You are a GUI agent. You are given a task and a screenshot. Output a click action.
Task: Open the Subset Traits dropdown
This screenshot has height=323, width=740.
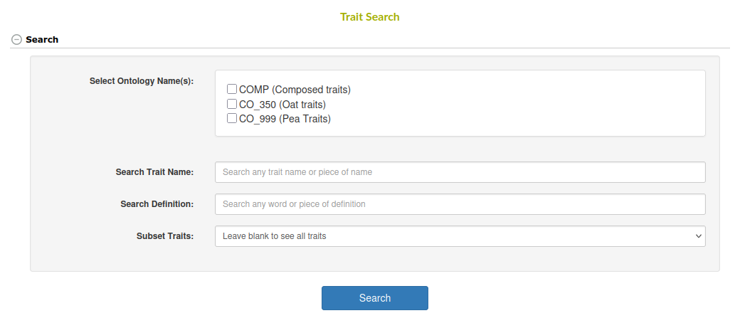[455, 236]
